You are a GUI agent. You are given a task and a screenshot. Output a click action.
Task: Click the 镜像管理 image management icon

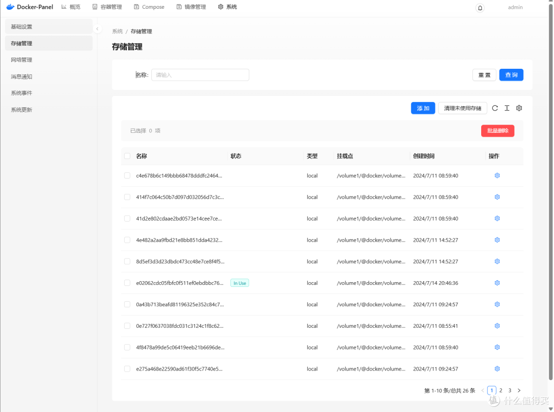pos(179,7)
